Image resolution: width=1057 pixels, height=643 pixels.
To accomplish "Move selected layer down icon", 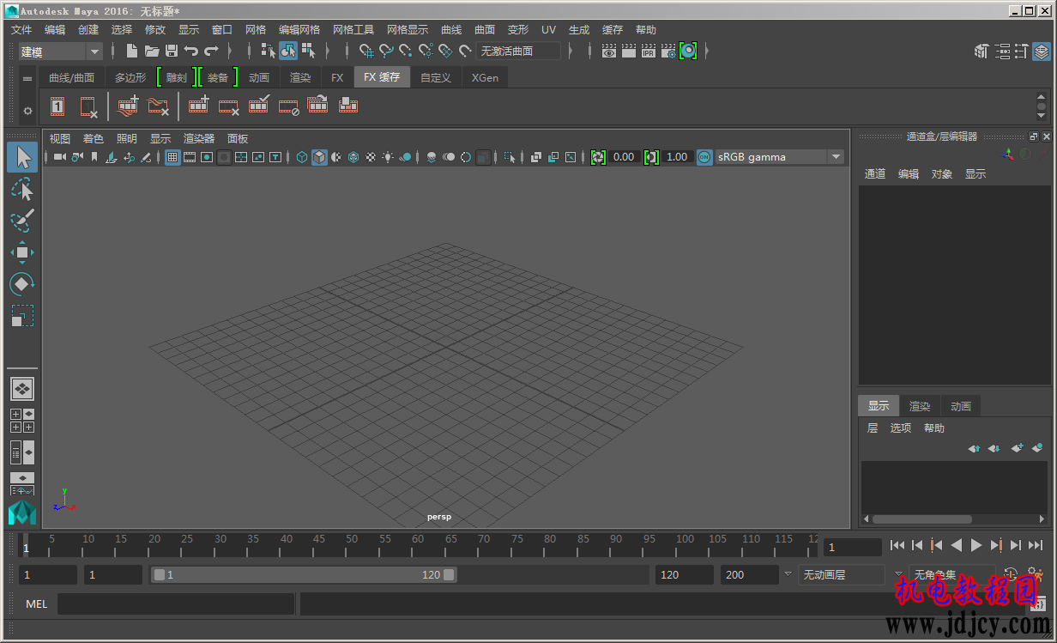I will click(x=994, y=448).
